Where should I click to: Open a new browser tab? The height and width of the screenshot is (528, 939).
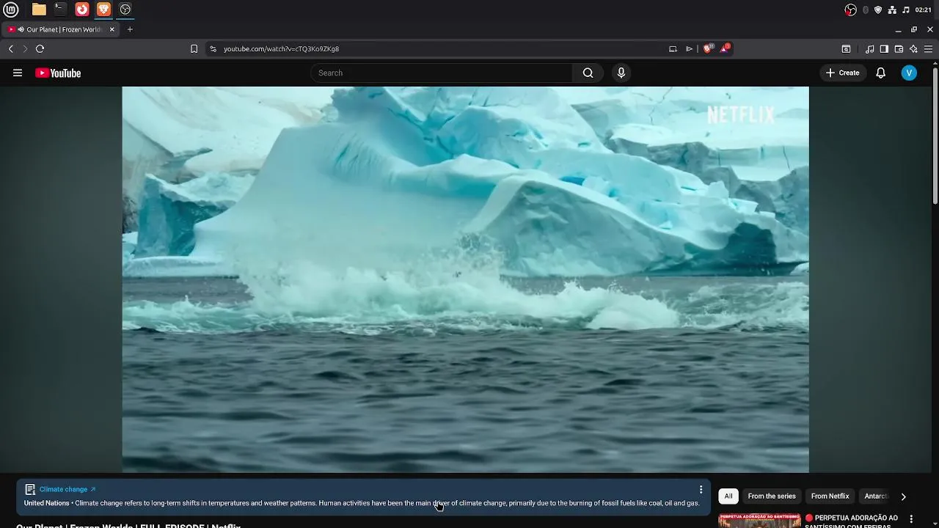pos(130,29)
